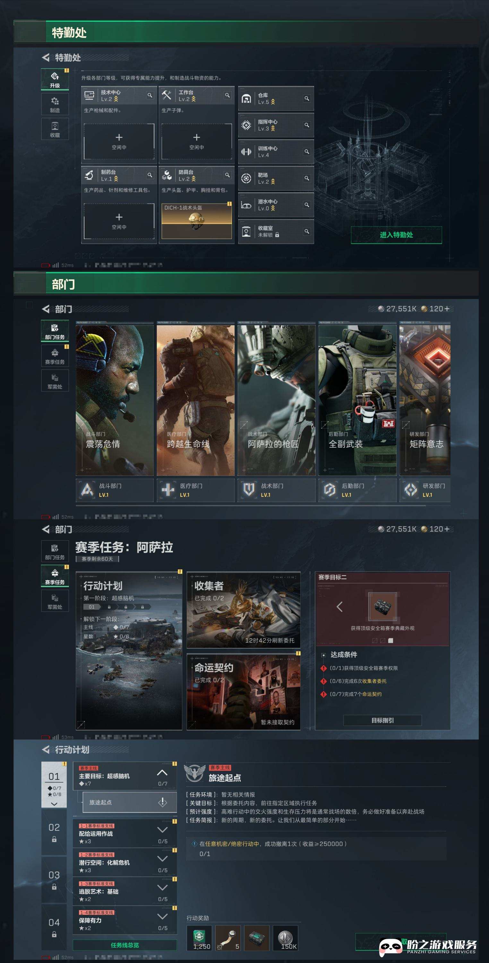This screenshot has height=963, width=489.
Task: Click the left arrow in 赛季目标二 panel
Action: [x=339, y=606]
